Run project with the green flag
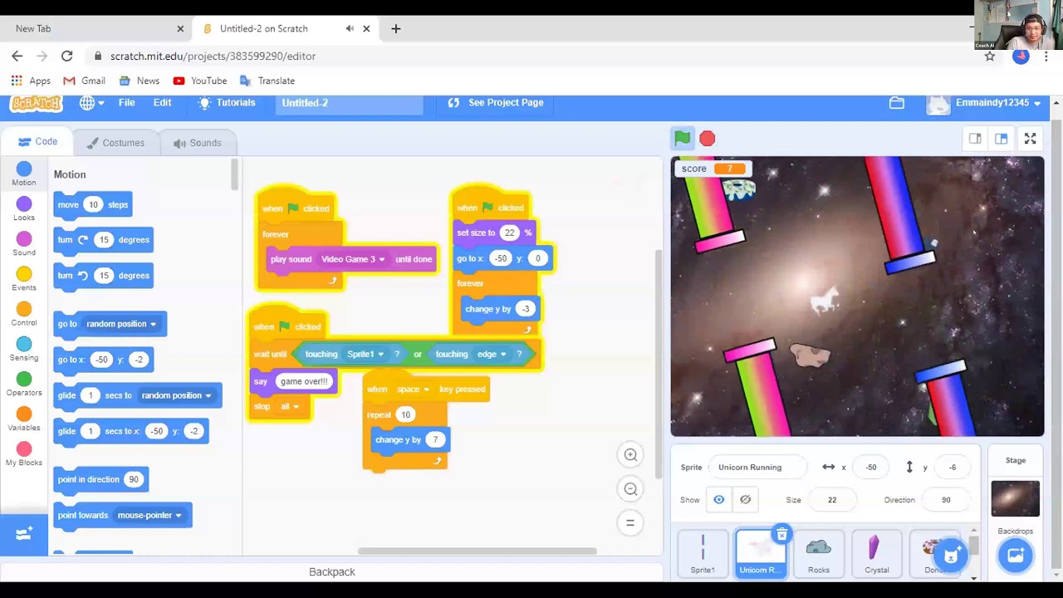1063x598 pixels. point(682,139)
